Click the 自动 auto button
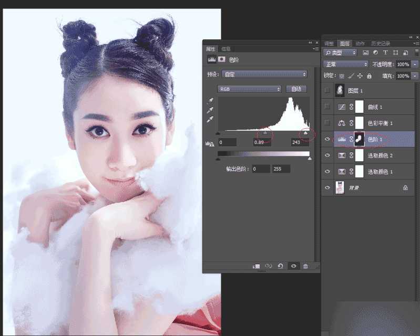 tap(296, 89)
